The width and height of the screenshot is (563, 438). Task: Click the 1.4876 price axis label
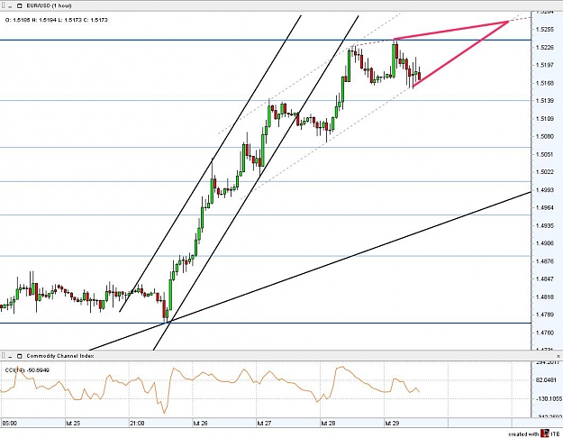543,261
